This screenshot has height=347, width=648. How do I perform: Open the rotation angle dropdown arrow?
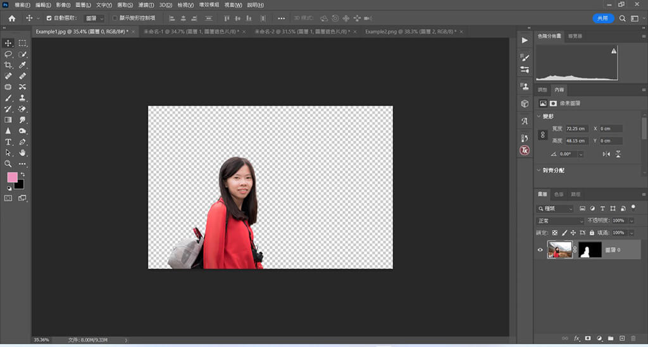click(581, 154)
